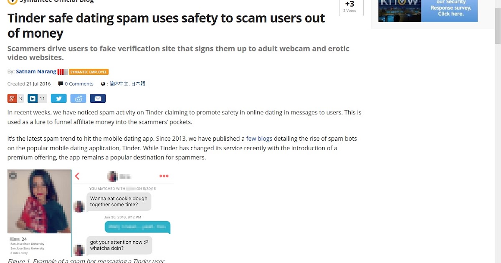Click the back arrow in Tinder chat
This screenshot has width=501, height=263.
pyautogui.click(x=77, y=176)
